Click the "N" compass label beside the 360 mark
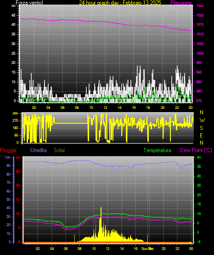This screenshot has width=214, height=255. (x=202, y=113)
